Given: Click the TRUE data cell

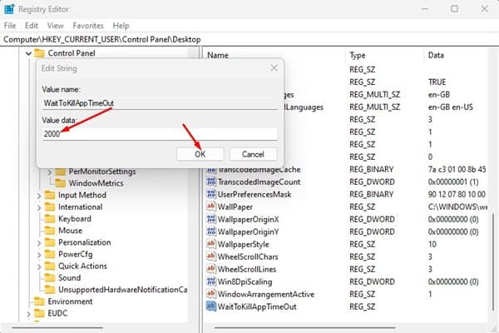Looking at the screenshot, I should (x=437, y=82).
